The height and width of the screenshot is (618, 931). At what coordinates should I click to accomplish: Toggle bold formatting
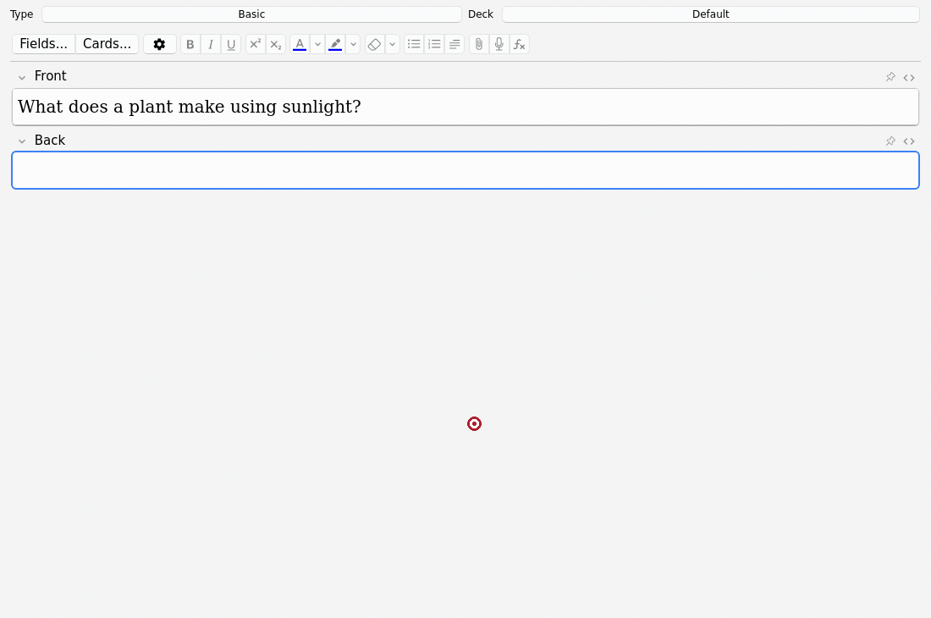tap(190, 44)
